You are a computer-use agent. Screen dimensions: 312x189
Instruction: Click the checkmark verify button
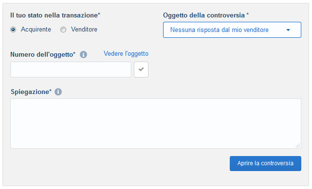[141, 69]
